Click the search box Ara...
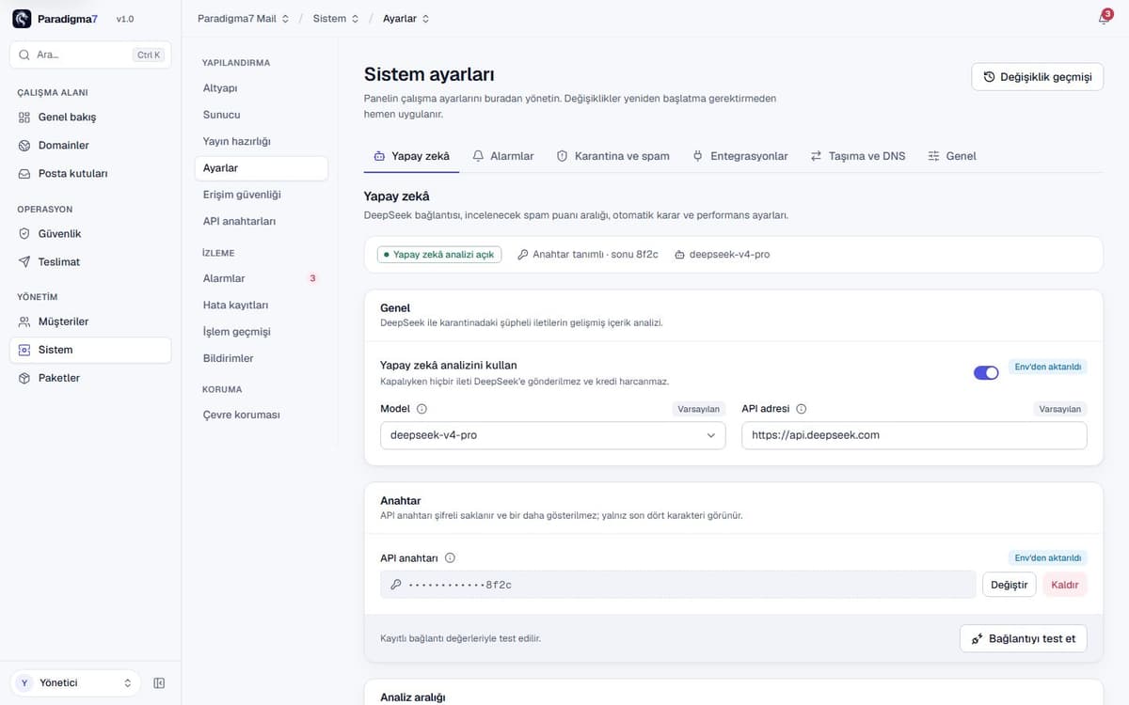 [x=90, y=55]
